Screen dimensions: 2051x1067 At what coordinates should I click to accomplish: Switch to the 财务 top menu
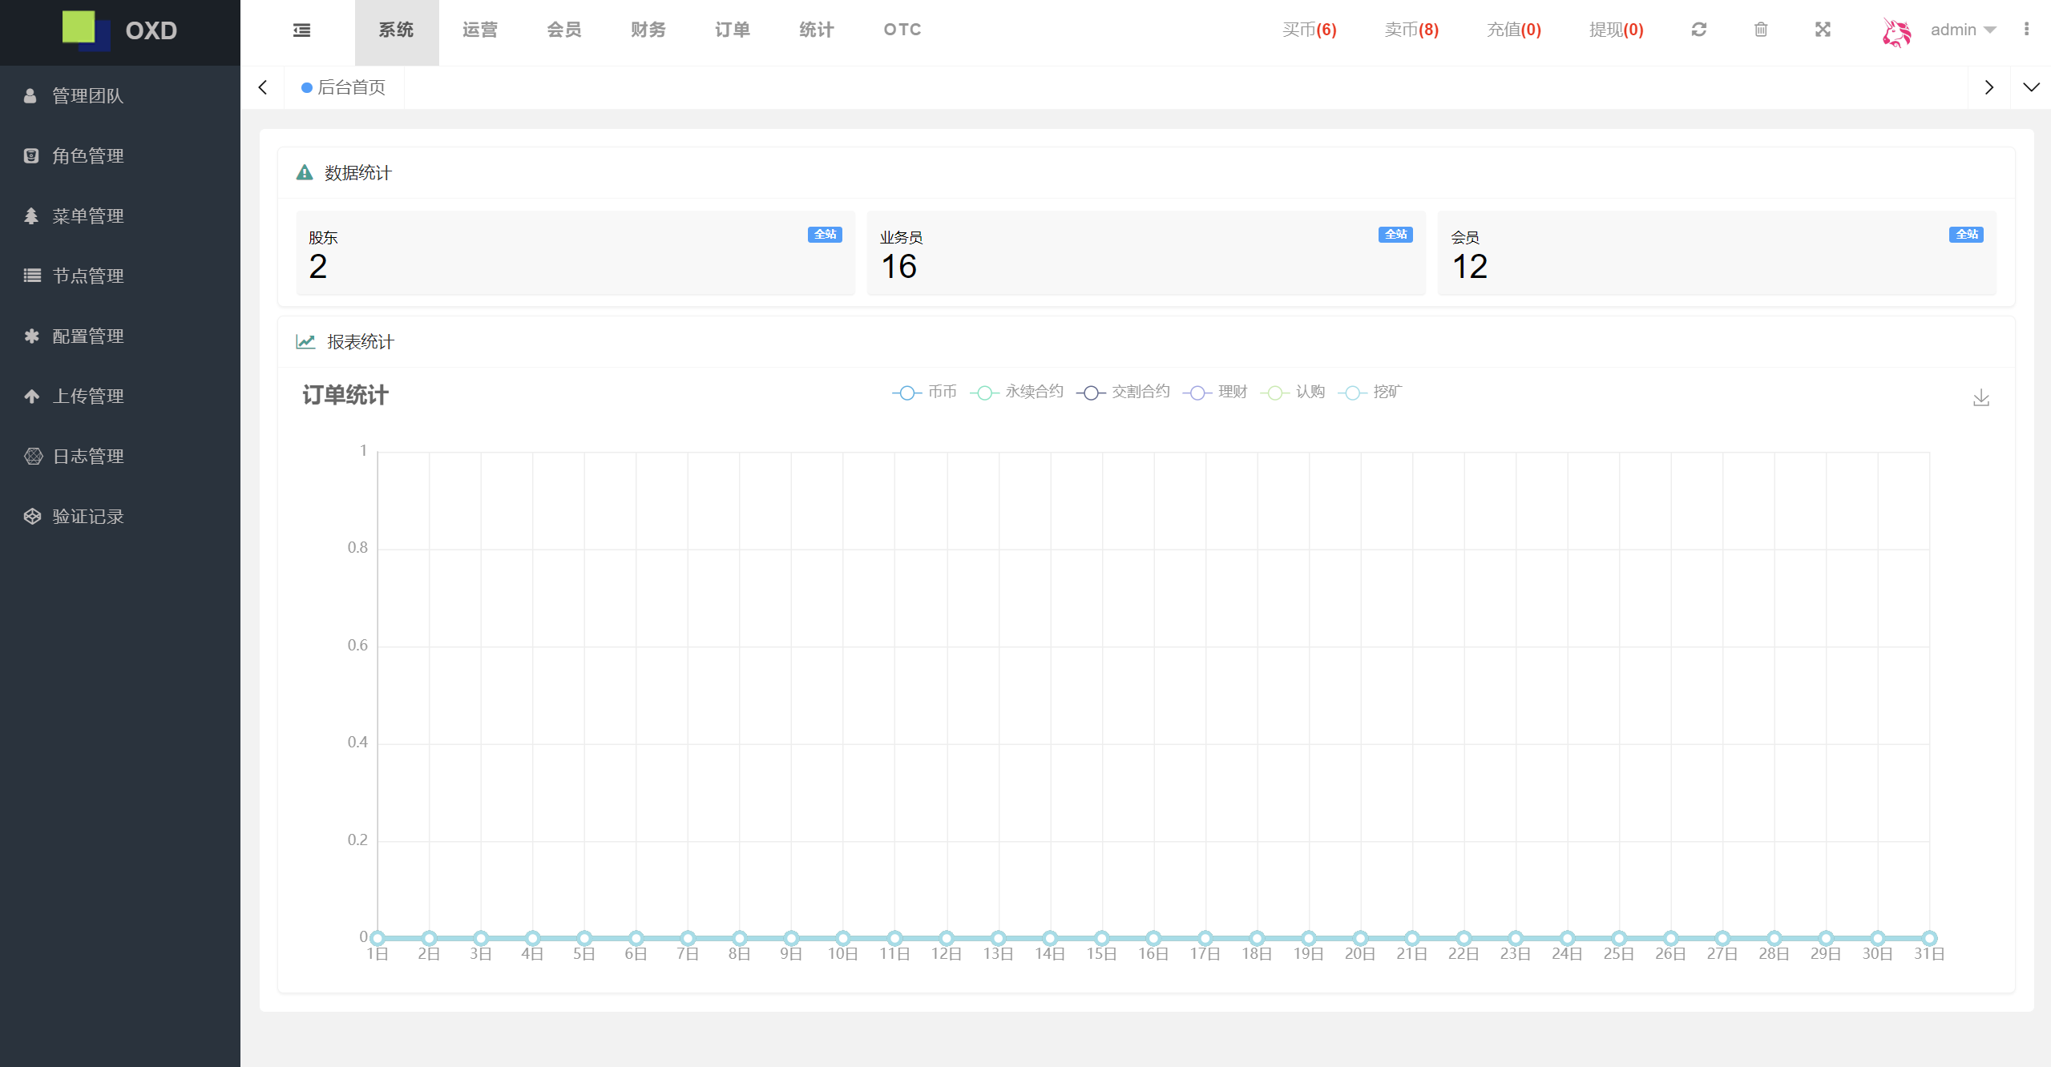648,30
